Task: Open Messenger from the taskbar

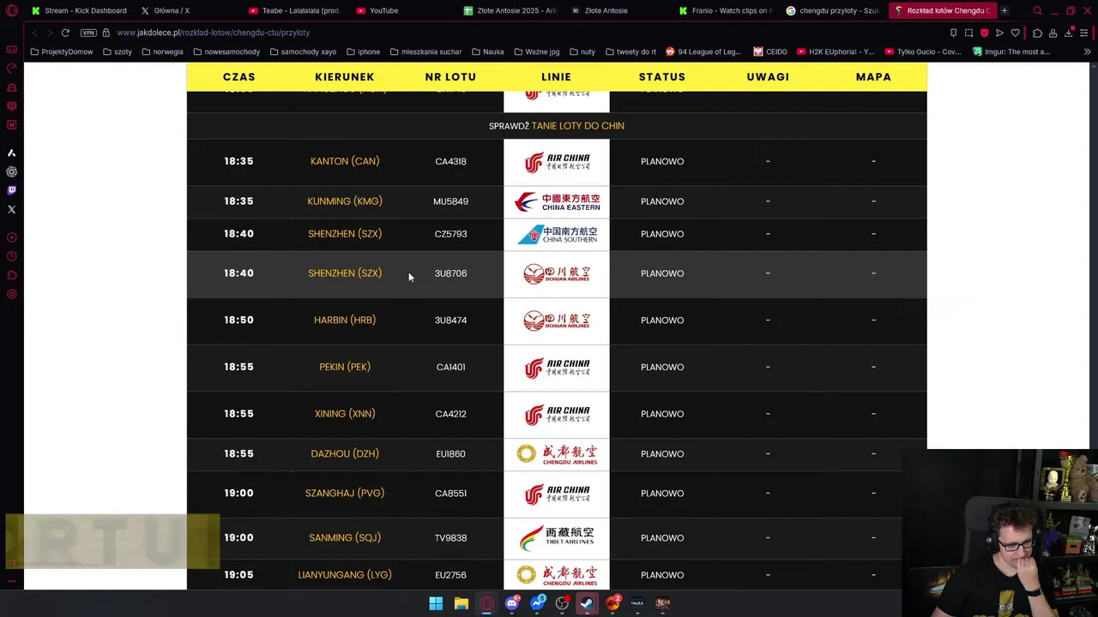Action: pyautogui.click(x=538, y=603)
